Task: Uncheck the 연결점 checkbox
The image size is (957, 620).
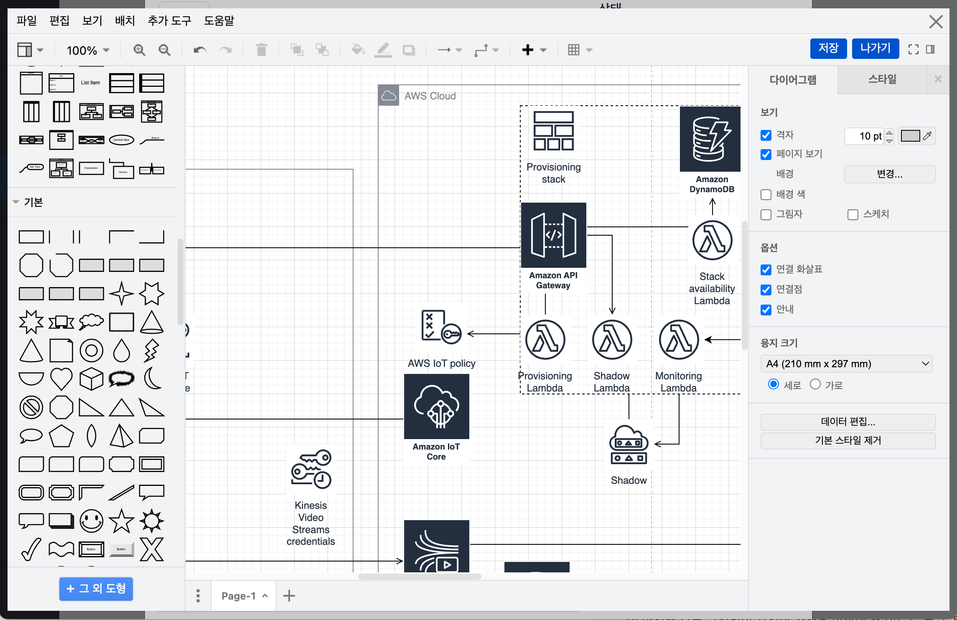Action: tap(766, 290)
